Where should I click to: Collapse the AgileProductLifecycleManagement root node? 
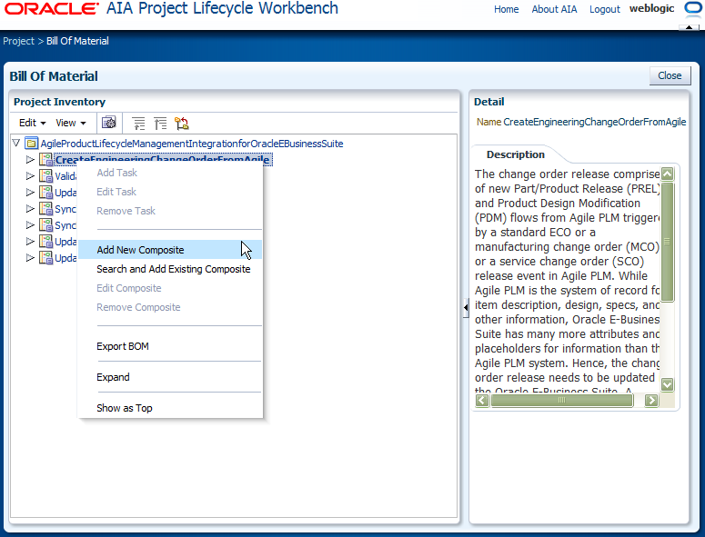(x=16, y=144)
